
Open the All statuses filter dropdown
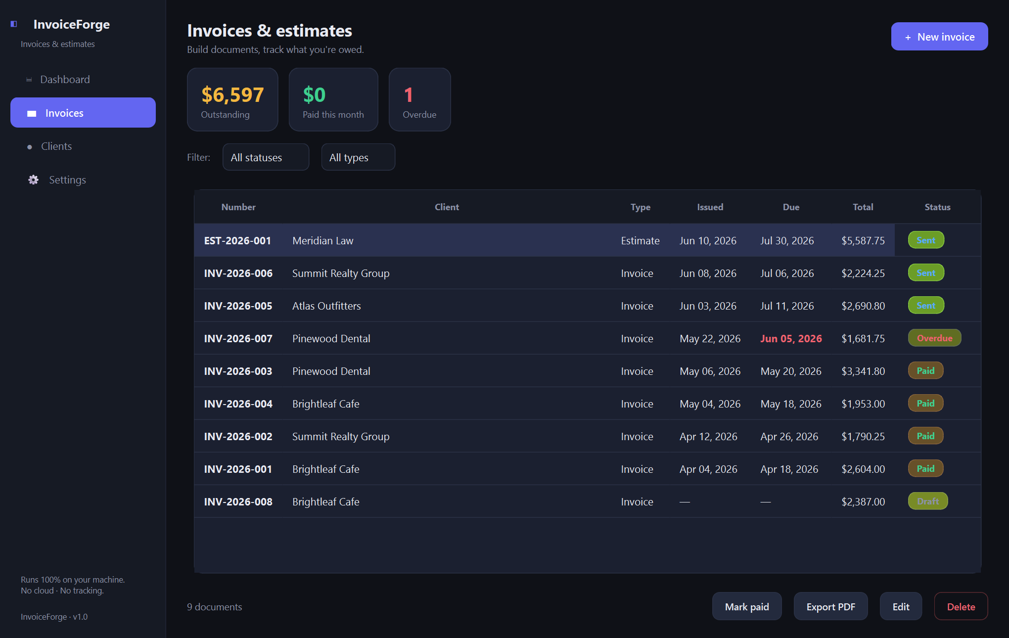pyautogui.click(x=266, y=157)
